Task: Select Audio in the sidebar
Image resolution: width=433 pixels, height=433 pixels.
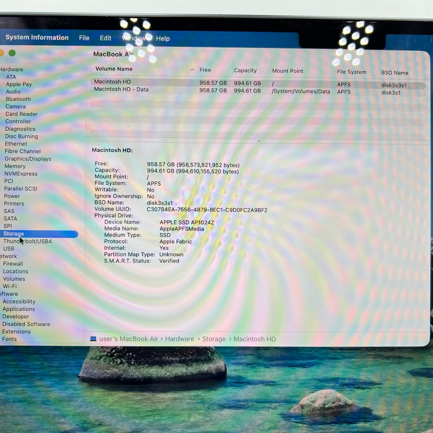Action: 13,92
